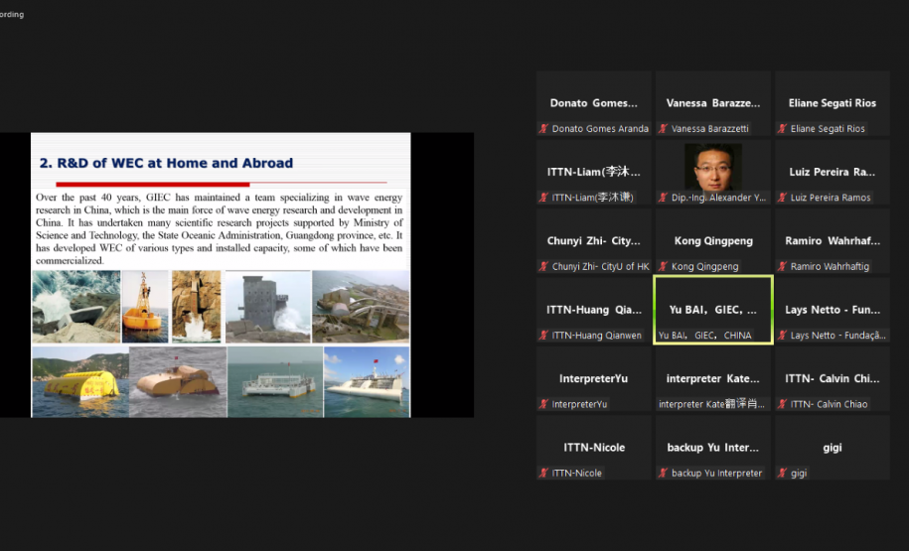Click the muted mic icon beside Eliane Segati Rios

pyautogui.click(x=783, y=129)
